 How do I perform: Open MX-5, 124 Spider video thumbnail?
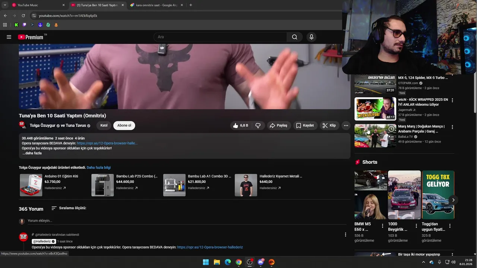pos(375,84)
